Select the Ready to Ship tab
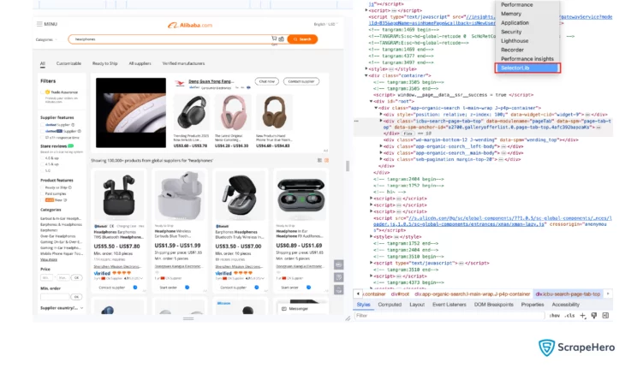The width and height of the screenshot is (637, 374). [104, 63]
